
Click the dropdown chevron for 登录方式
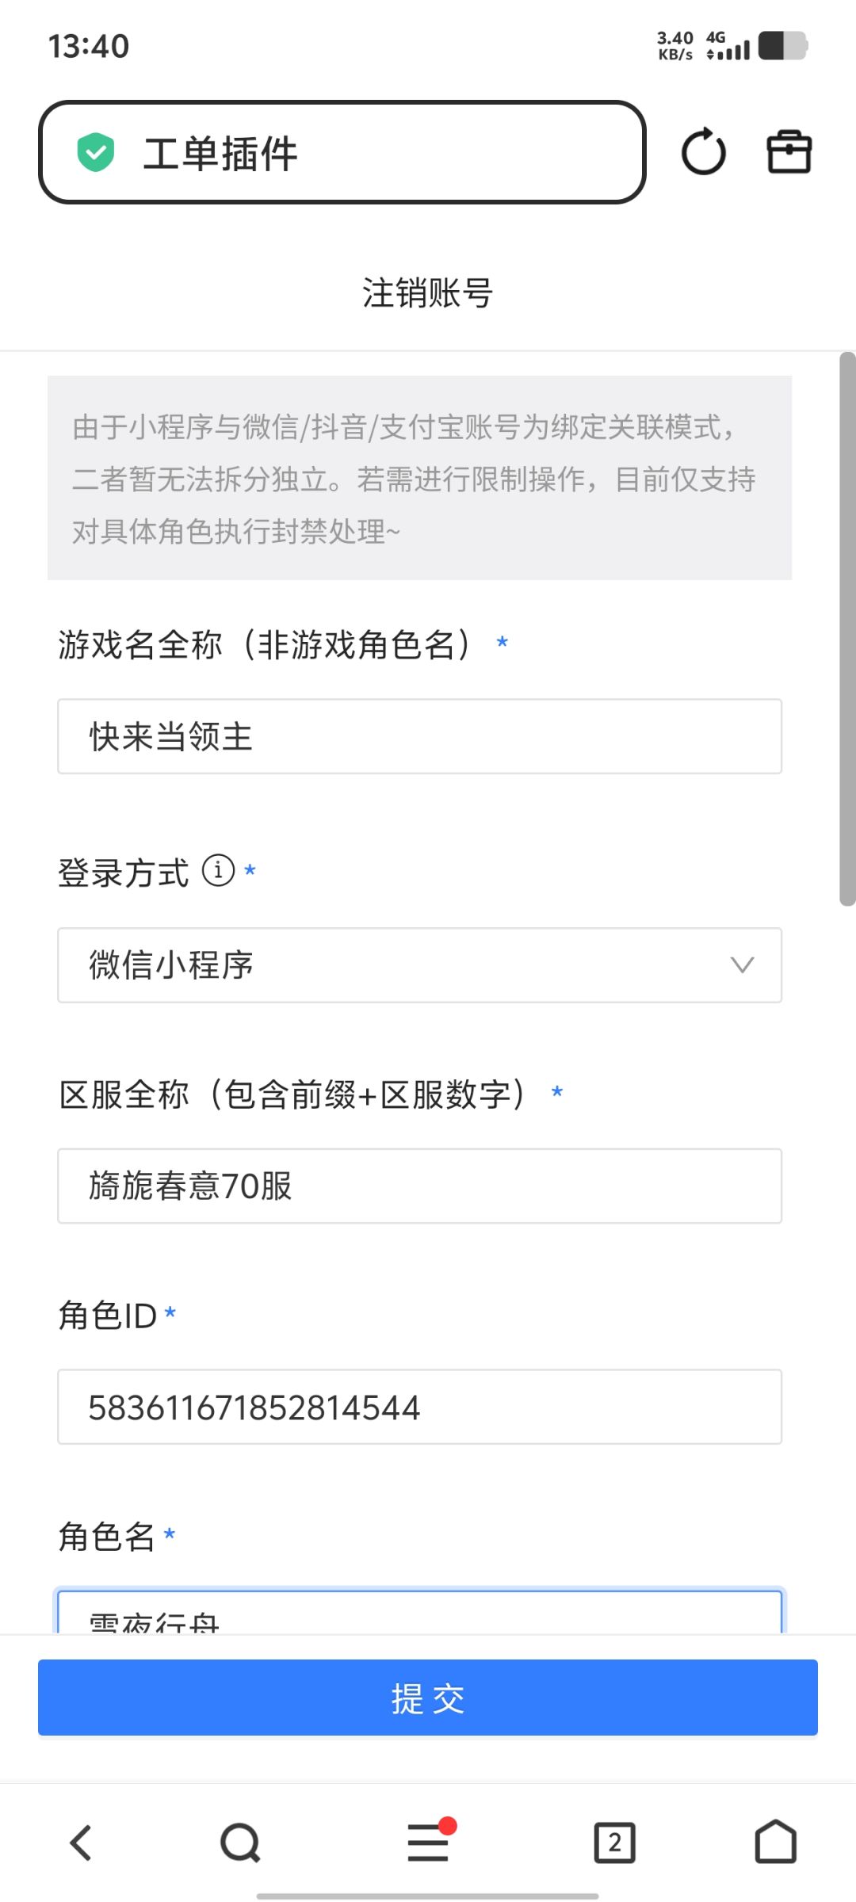(742, 965)
